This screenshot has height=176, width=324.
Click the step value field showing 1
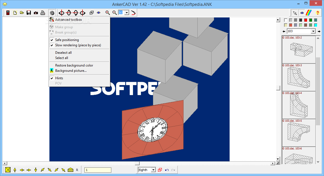98,170
